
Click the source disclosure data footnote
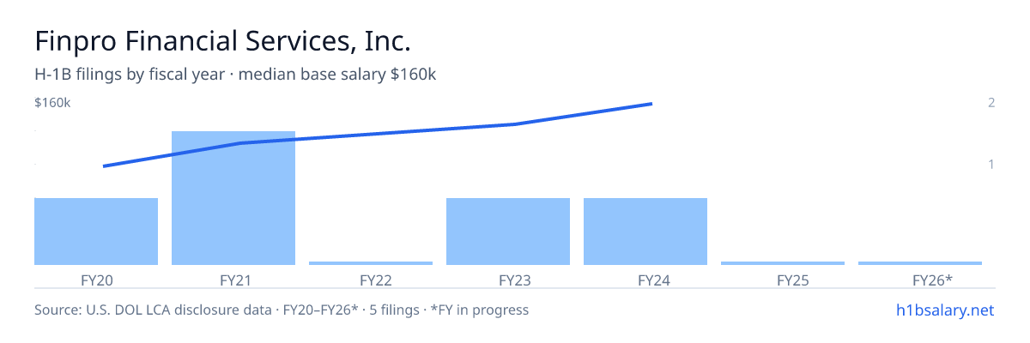(282, 310)
